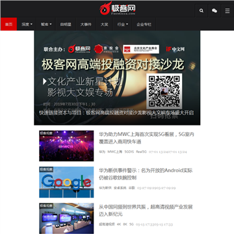Open the 企业专栏 nav item

click(x=144, y=24)
